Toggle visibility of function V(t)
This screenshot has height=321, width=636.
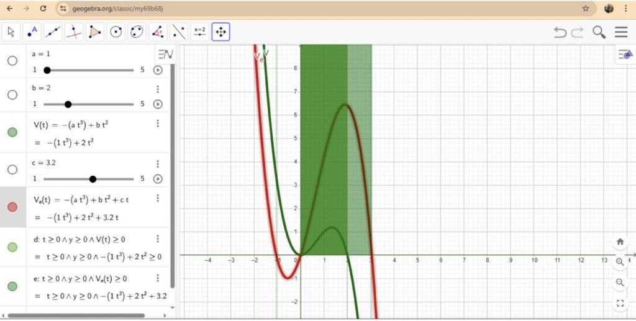pyautogui.click(x=12, y=132)
